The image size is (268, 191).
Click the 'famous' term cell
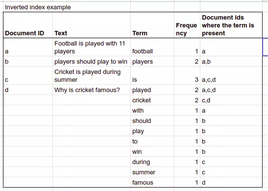click(x=152, y=182)
